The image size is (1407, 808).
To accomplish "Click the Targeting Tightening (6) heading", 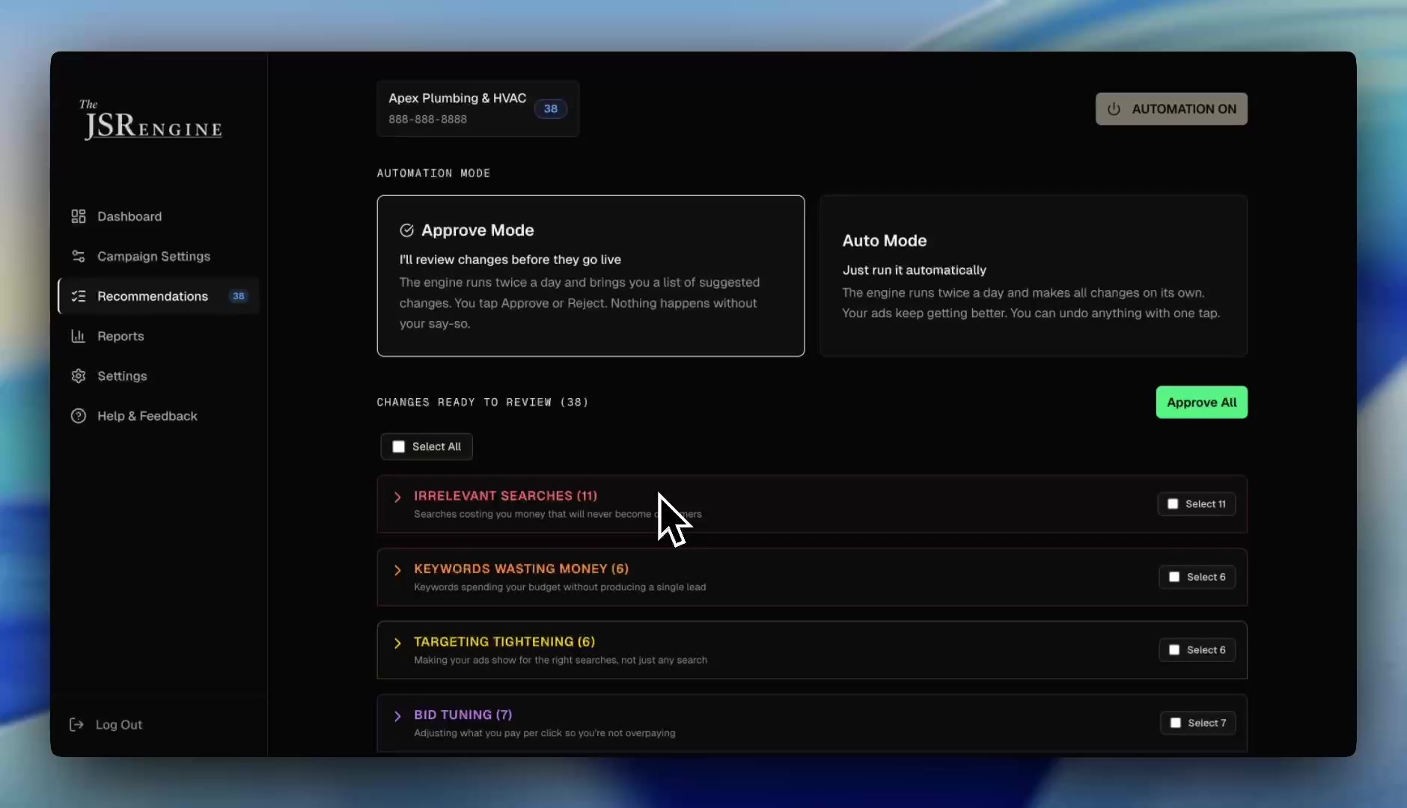I will click(x=504, y=642).
